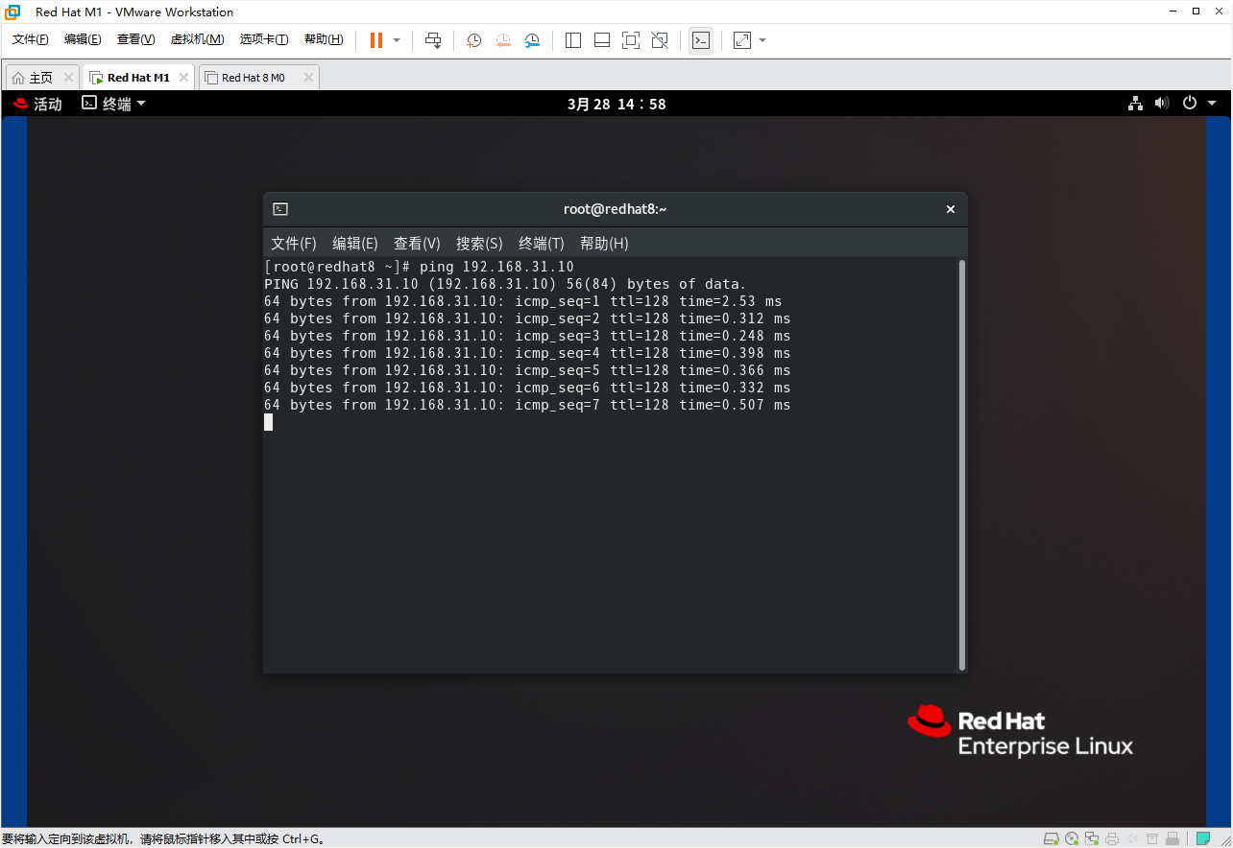1233x848 pixels.
Task: Click the terminal vertical scrollbar
Action: [x=962, y=465]
